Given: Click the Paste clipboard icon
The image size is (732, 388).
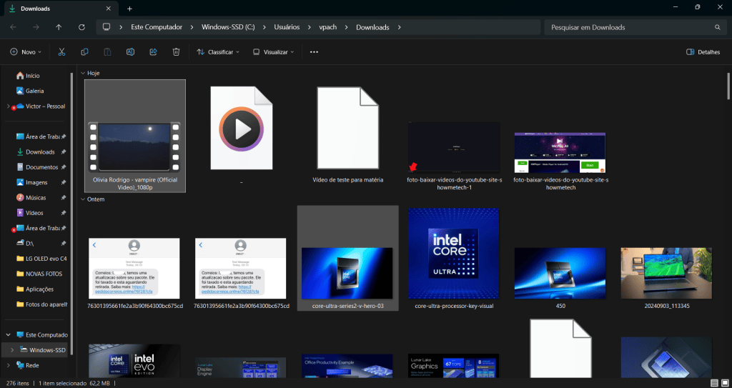Looking at the screenshot, I should (x=107, y=52).
